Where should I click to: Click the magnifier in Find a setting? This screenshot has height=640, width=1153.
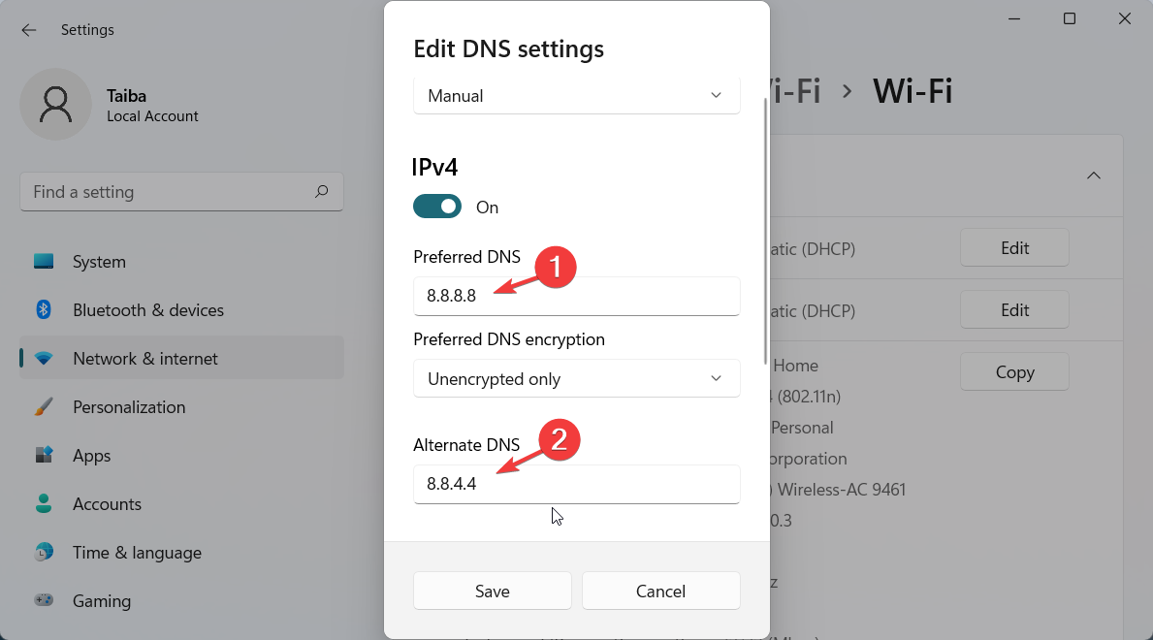(321, 191)
